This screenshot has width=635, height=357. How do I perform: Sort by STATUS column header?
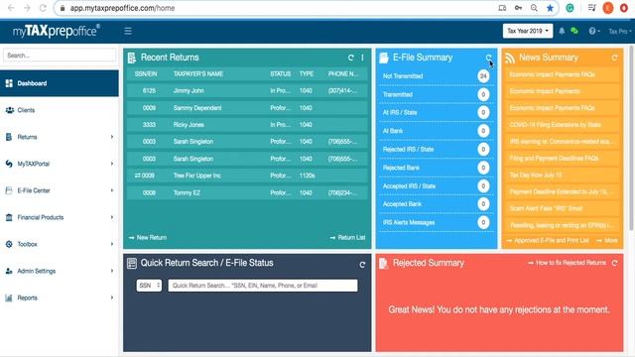[280, 74]
